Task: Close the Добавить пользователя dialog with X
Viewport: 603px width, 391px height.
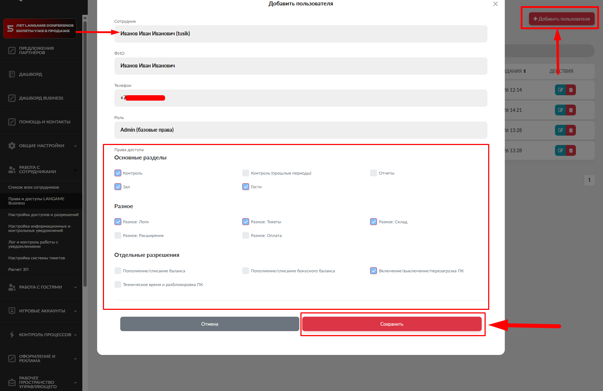Action: point(495,4)
